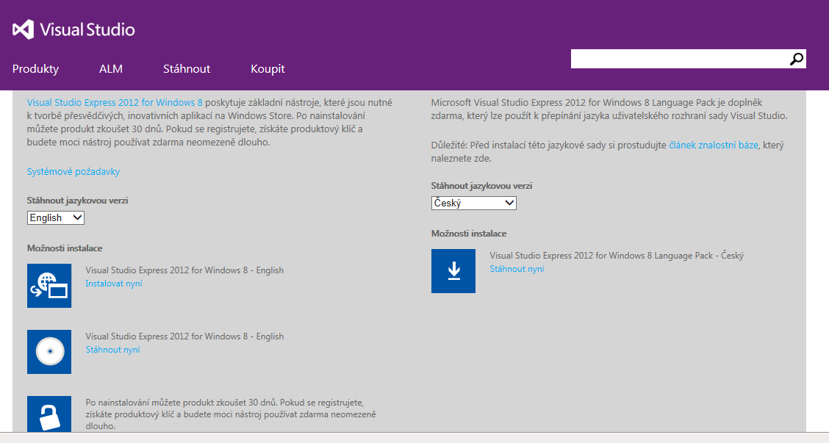The width and height of the screenshot is (829, 443).
Task: Click 'Language Pack - Český' title text
Action: [617, 256]
